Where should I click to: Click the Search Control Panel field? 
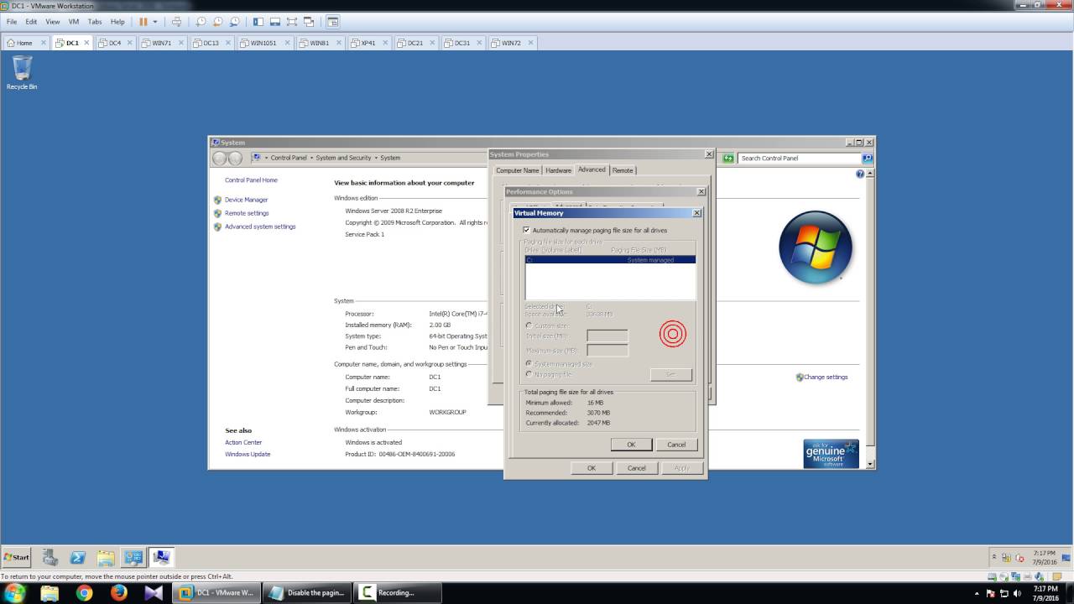799,158
